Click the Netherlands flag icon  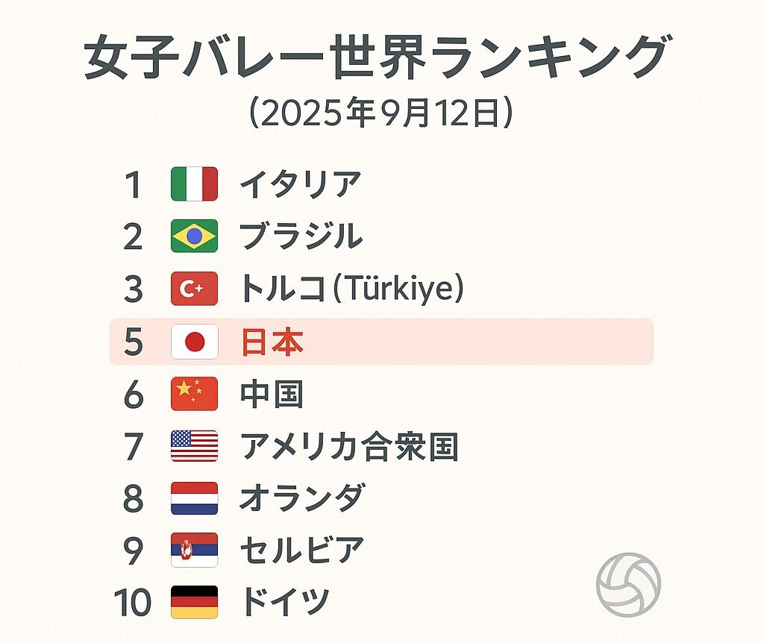194,498
